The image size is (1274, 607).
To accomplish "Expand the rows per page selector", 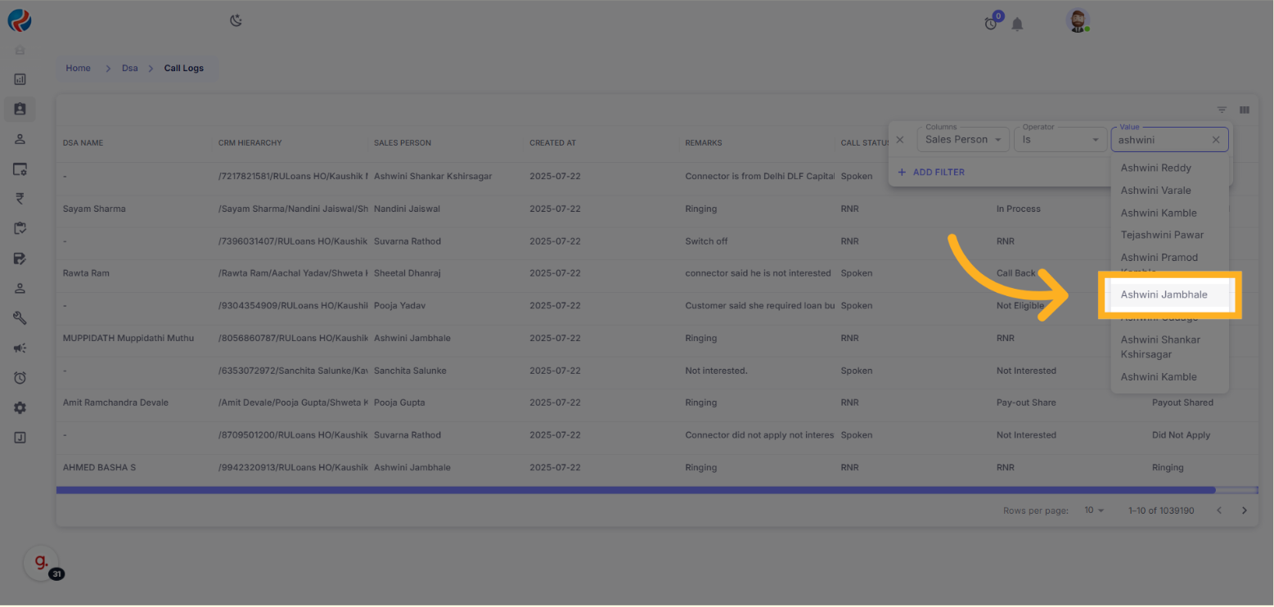I will pyautogui.click(x=1094, y=510).
